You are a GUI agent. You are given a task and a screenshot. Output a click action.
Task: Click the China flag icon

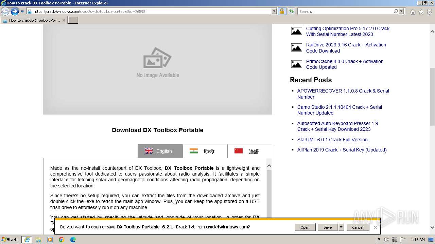[x=239, y=151]
